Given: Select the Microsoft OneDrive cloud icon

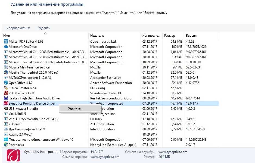Looking at the screenshot, I should pyautogui.click(x=6, y=47).
